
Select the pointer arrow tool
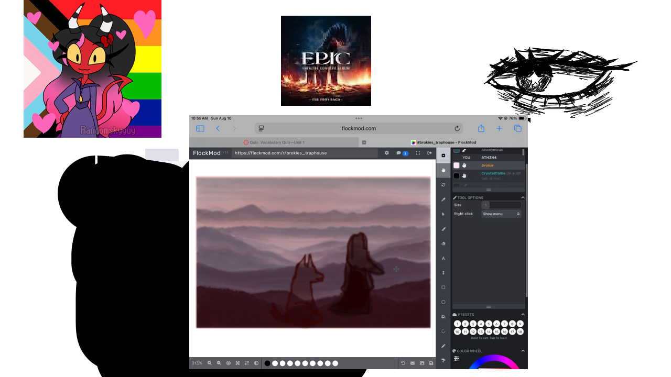[x=443, y=214]
